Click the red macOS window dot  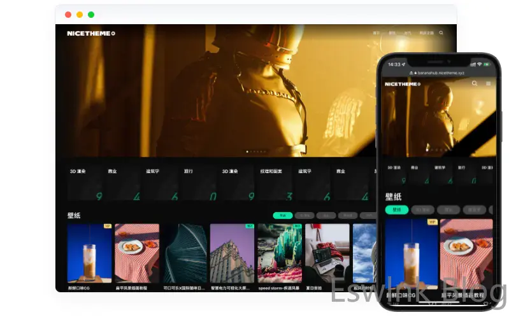point(68,15)
